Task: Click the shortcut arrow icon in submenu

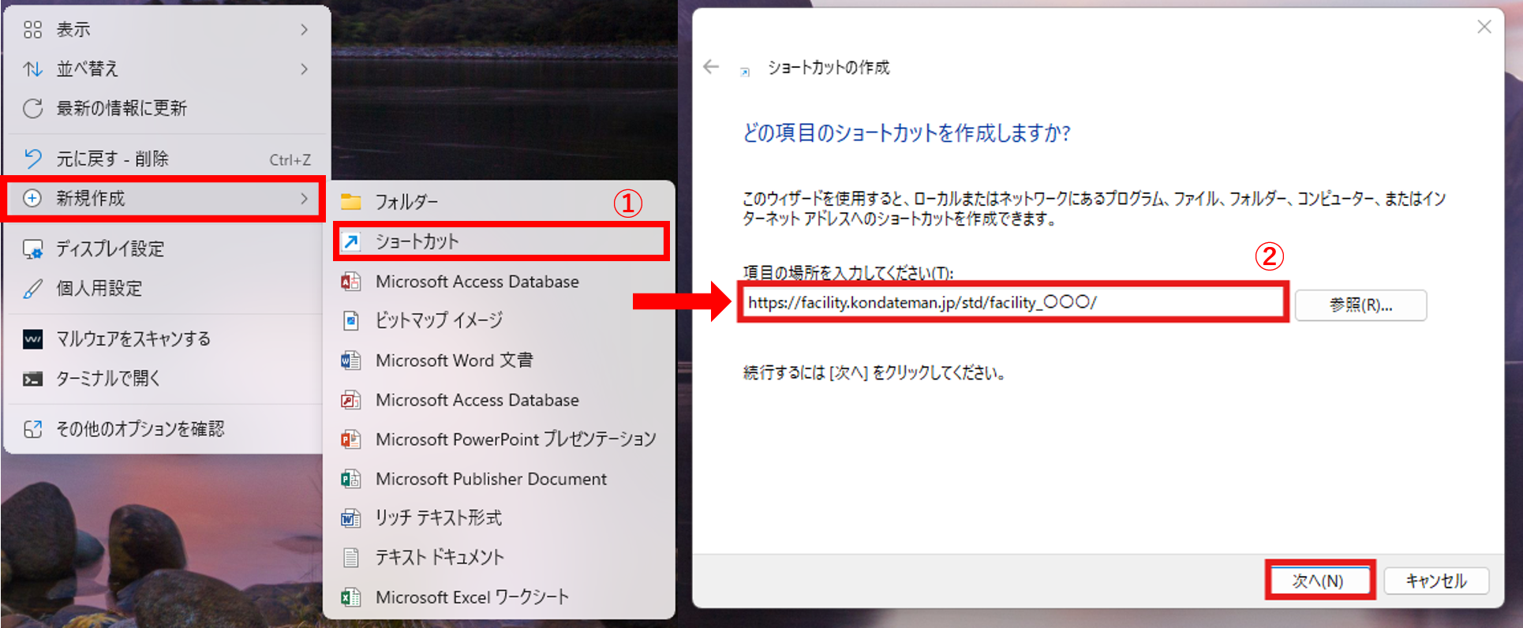Action: pyautogui.click(x=351, y=241)
